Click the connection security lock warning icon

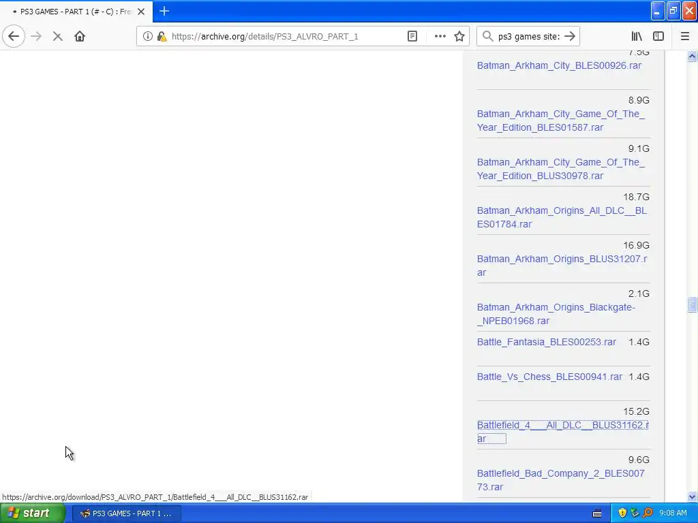(x=162, y=37)
